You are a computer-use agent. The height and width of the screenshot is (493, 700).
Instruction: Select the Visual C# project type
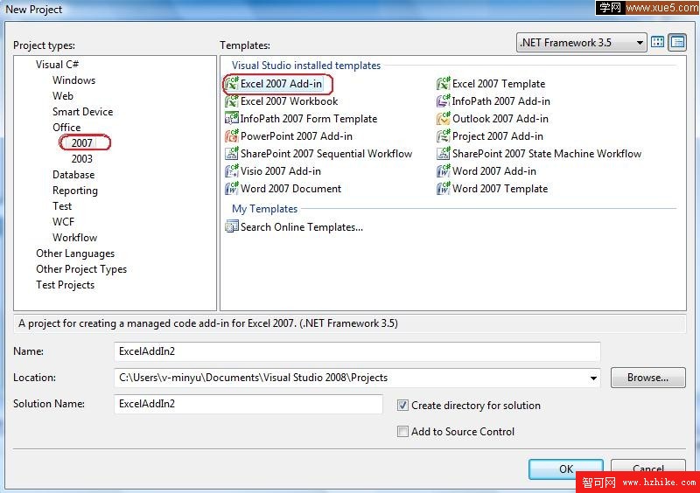(x=58, y=64)
